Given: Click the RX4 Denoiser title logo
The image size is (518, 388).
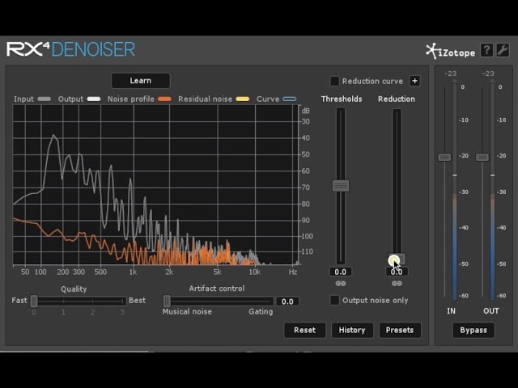Looking at the screenshot, I should (70, 49).
